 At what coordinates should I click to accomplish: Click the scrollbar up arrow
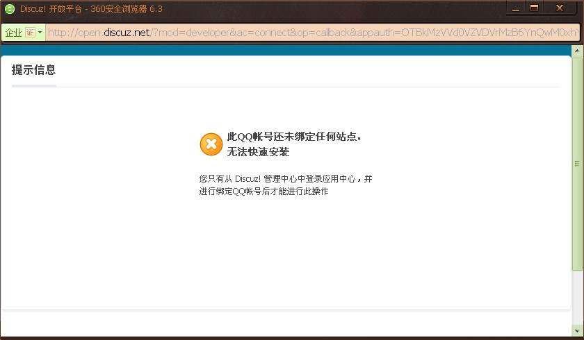(x=577, y=51)
